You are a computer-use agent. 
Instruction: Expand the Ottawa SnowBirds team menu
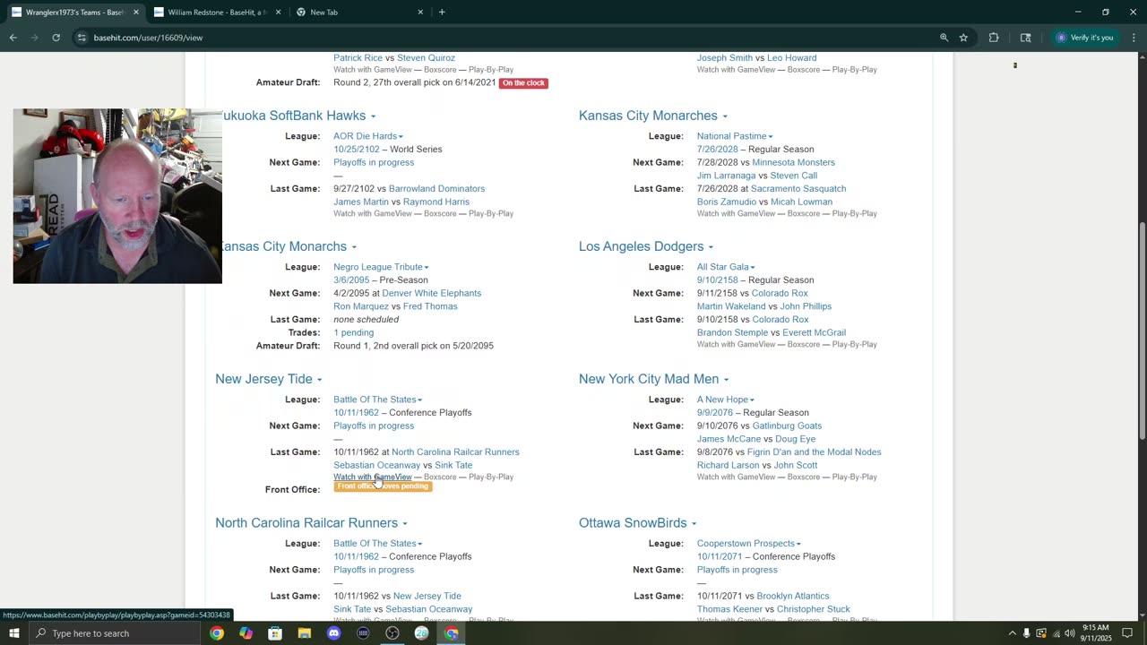click(694, 523)
